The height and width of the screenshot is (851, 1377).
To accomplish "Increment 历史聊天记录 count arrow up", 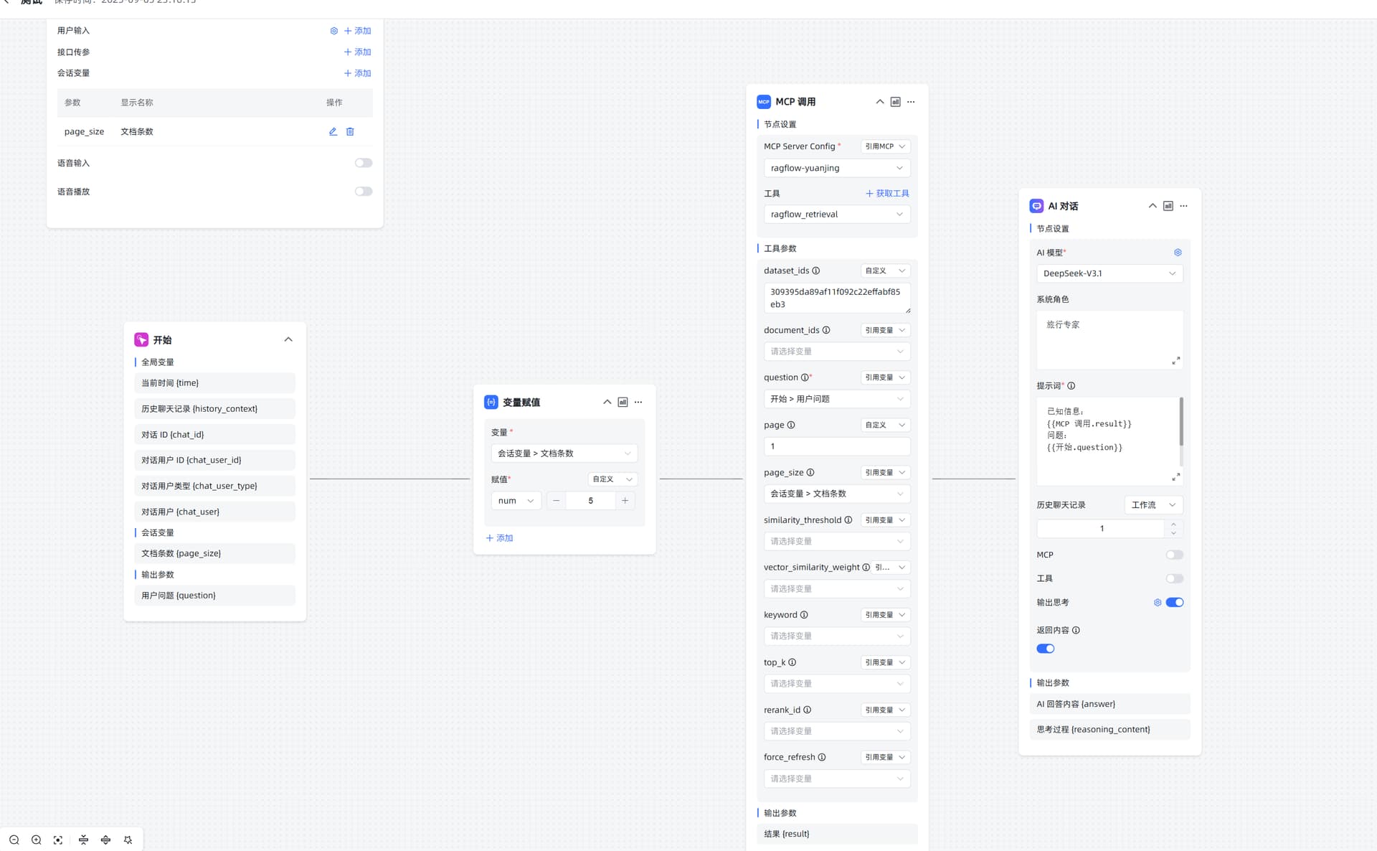I will pyautogui.click(x=1173, y=525).
